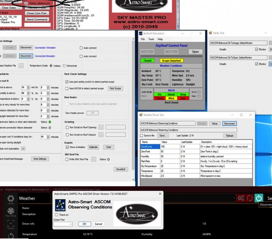Open the Comm Port dropdown in ASCOM dialog
The width and height of the screenshot is (272, 239).
pos(63,224)
